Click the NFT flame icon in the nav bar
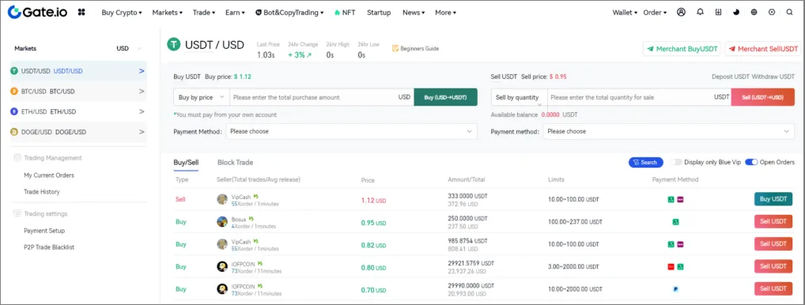The image size is (805, 305). pos(337,13)
